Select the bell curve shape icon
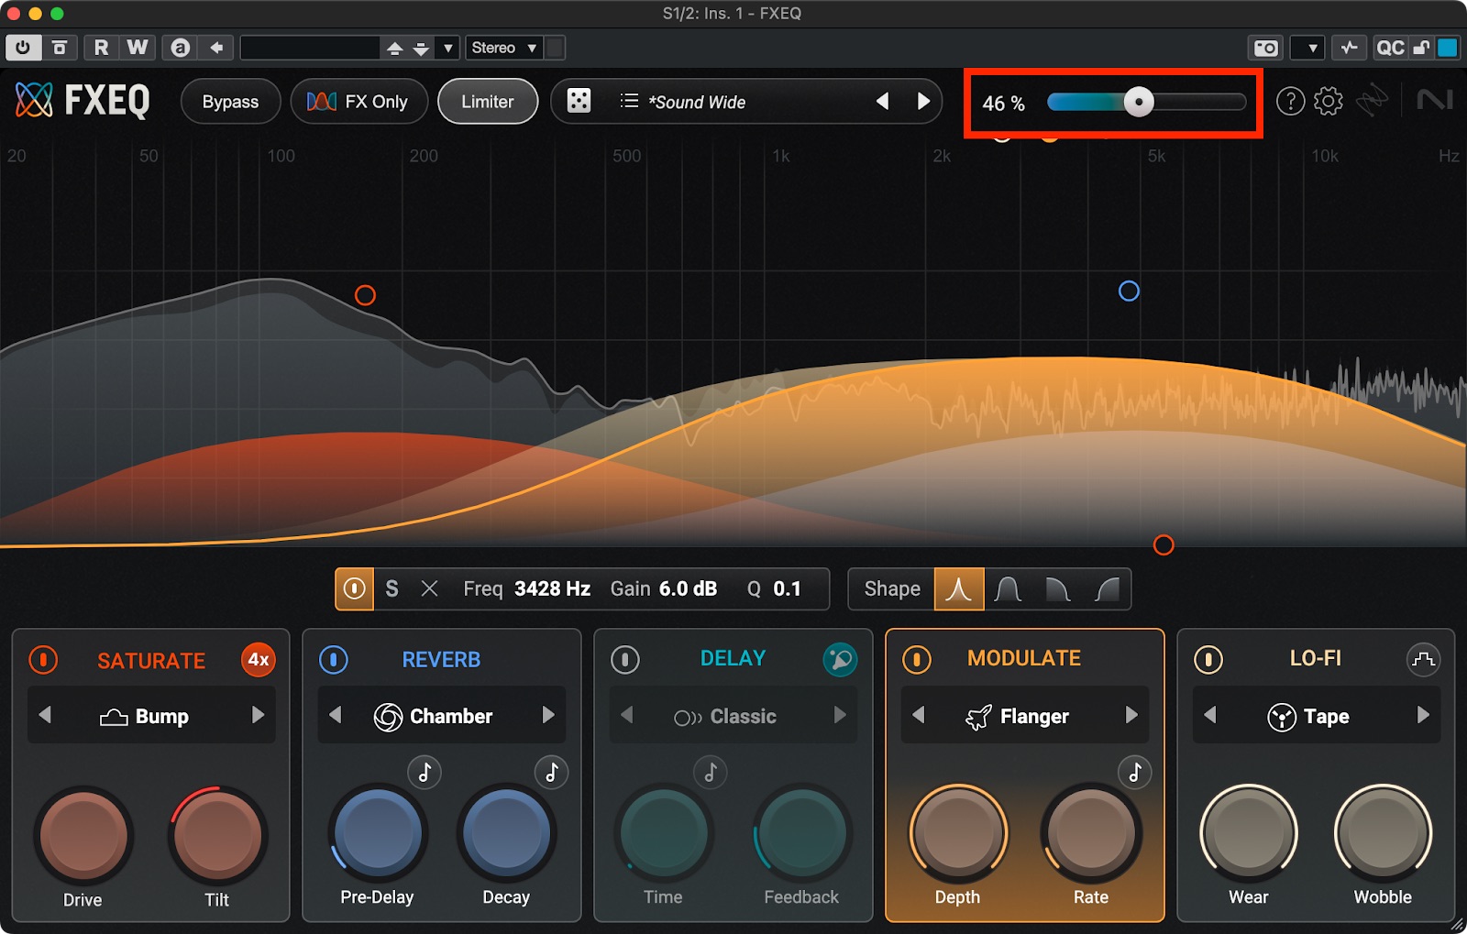The width and height of the screenshot is (1467, 934). [959, 588]
